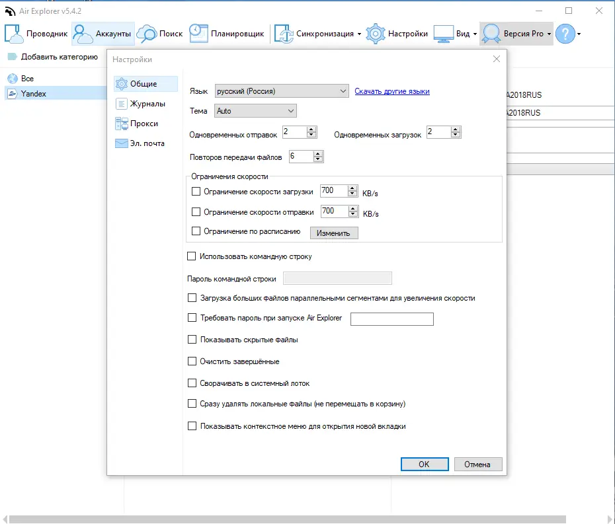Click the Журналы document icon
This screenshot has height=524, width=615.
pyautogui.click(x=122, y=104)
